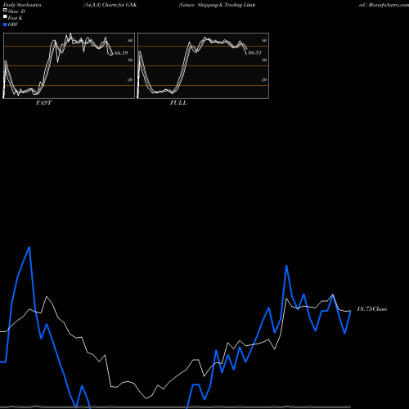Open the FAST stochastic chart panel
Viewport: 409px width, 409px height.
[69, 65]
